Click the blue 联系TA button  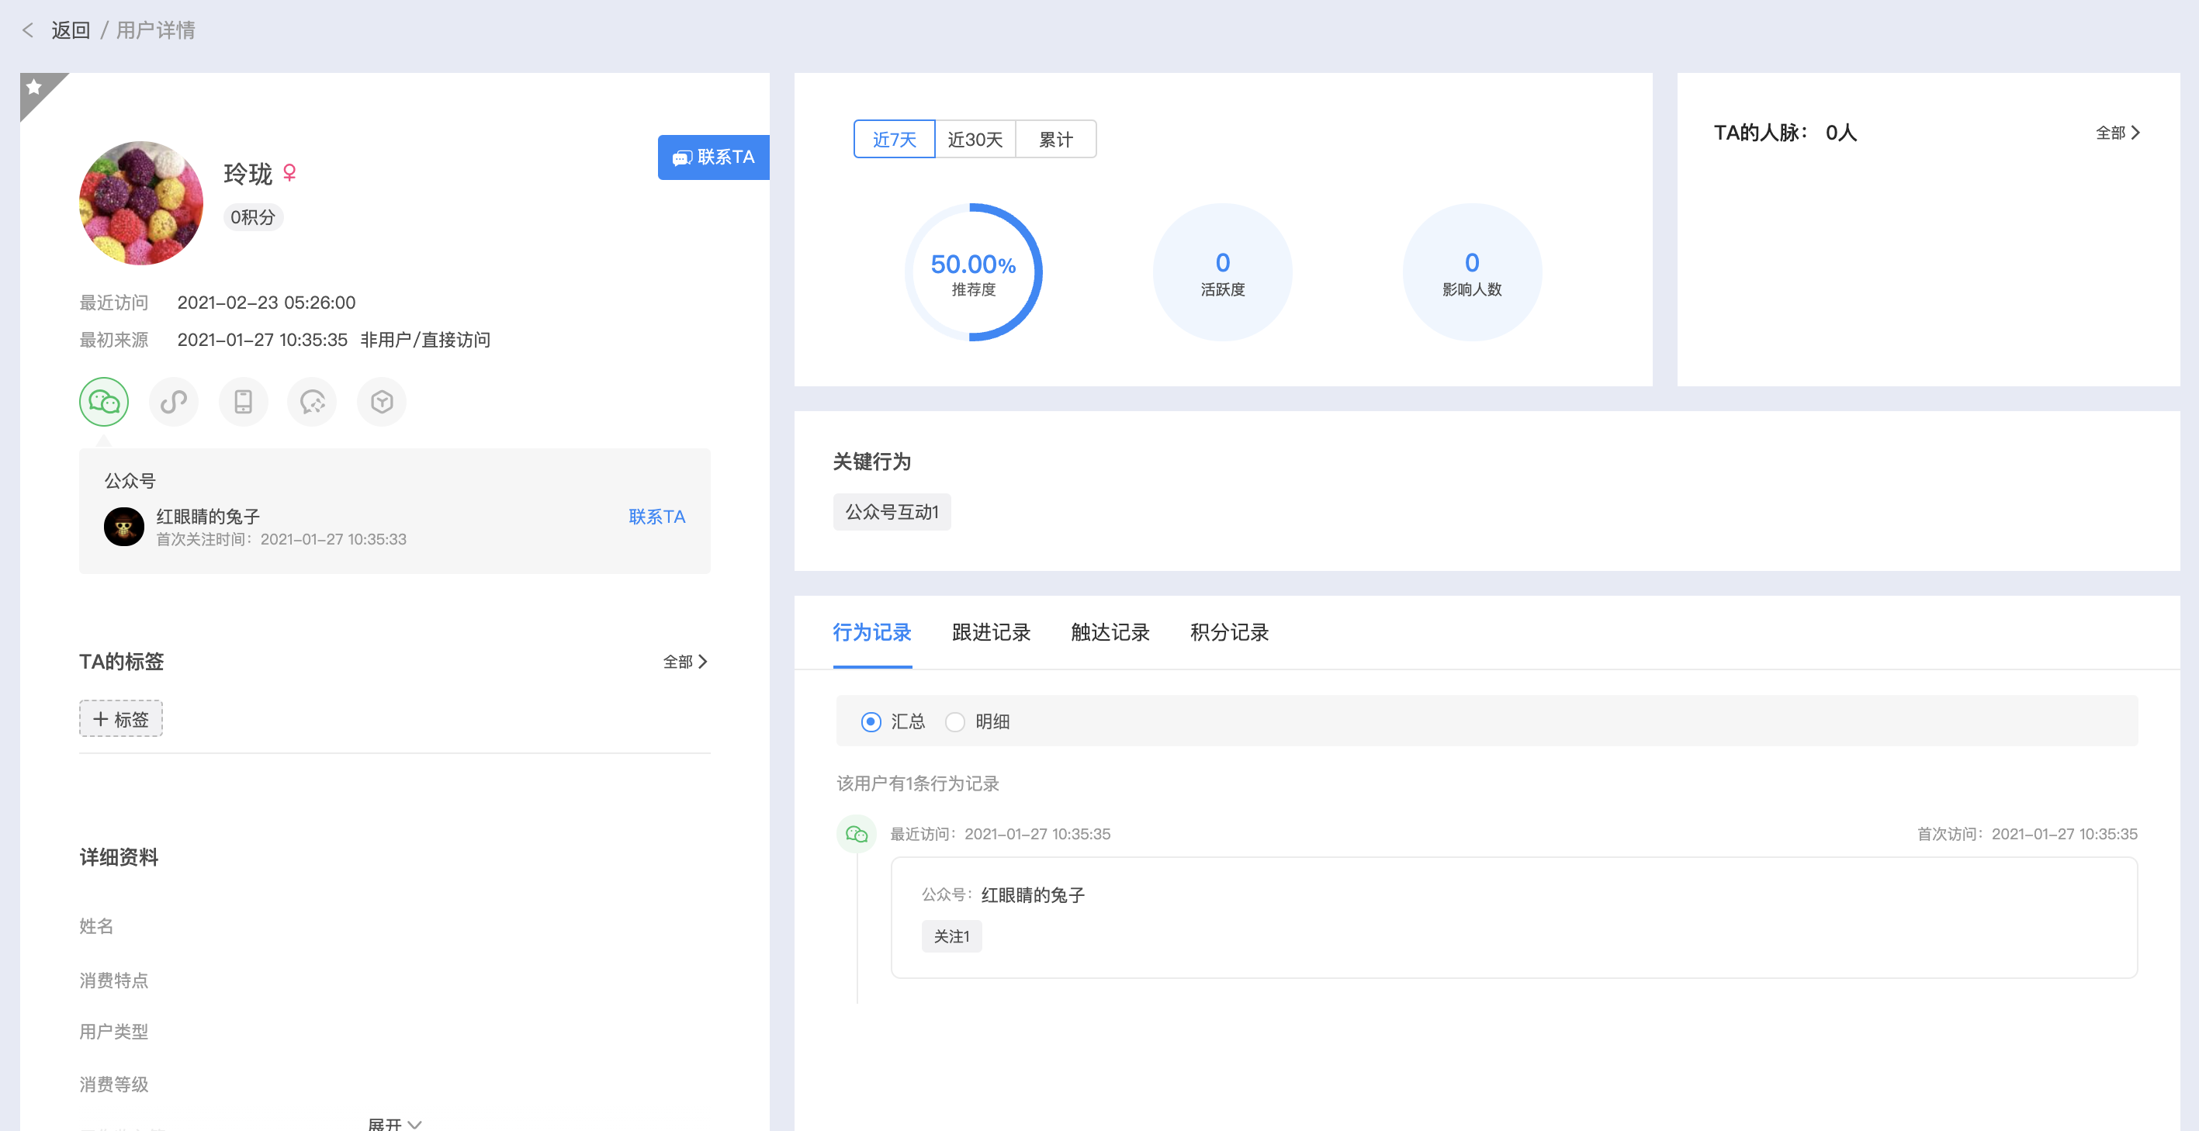point(714,157)
